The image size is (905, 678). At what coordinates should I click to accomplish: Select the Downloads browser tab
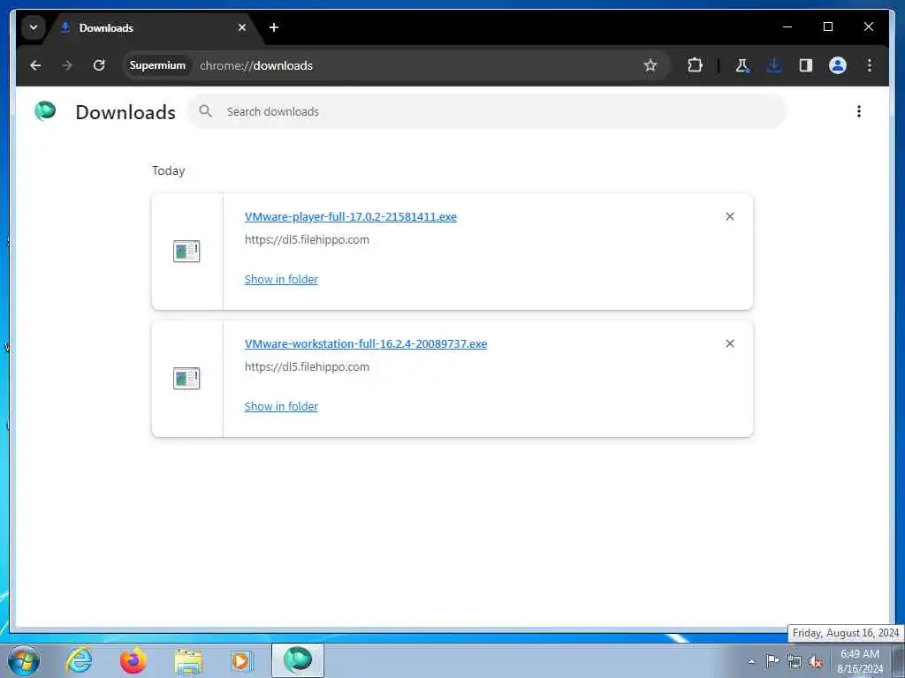pyautogui.click(x=153, y=27)
